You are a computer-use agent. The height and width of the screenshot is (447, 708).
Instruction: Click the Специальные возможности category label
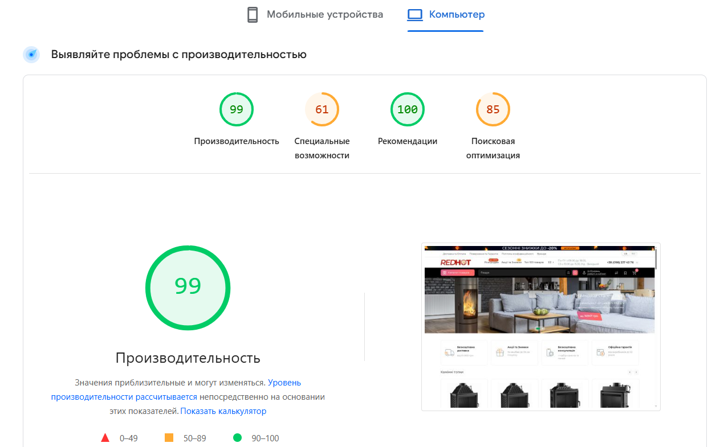click(322, 148)
